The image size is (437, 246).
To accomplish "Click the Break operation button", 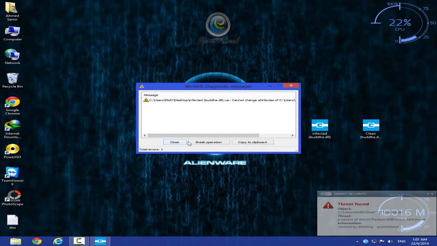I will coord(209,142).
